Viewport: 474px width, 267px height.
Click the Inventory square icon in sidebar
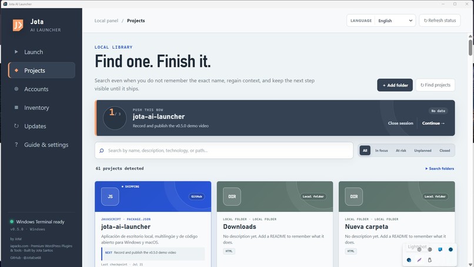click(x=16, y=107)
